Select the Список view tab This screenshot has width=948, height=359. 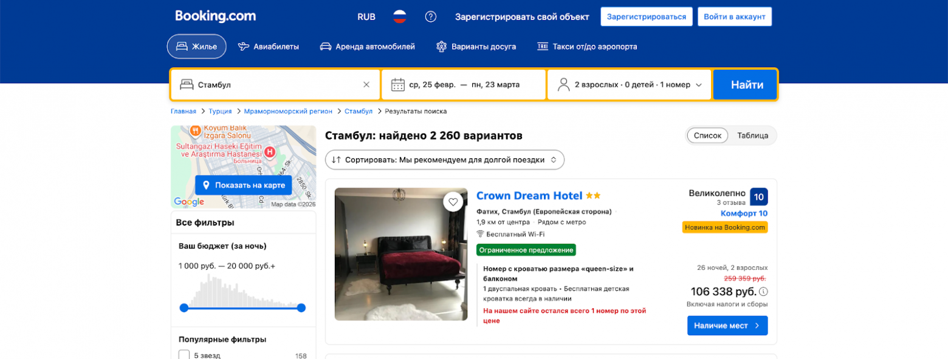[707, 135]
